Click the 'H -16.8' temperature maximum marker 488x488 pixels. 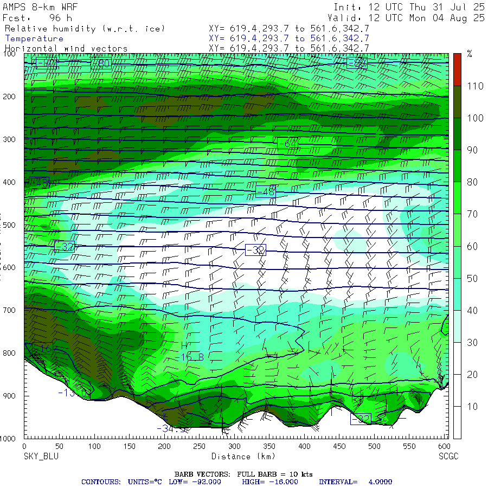190,351
